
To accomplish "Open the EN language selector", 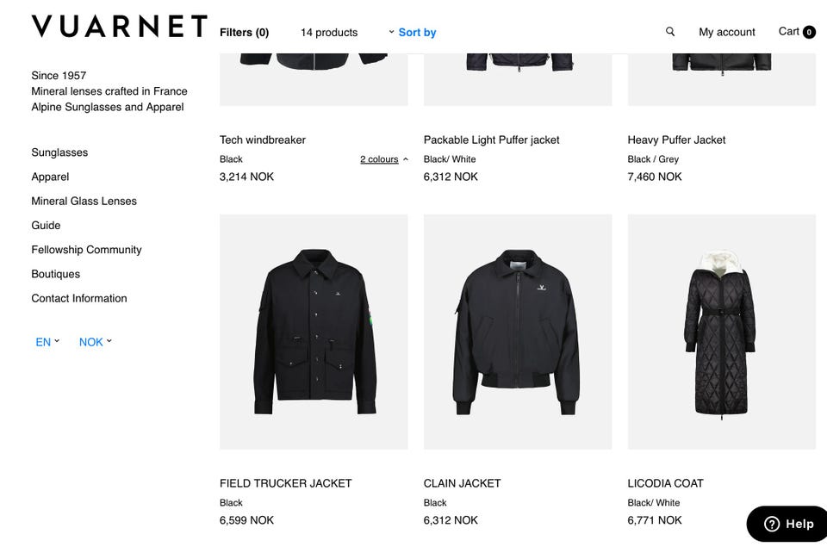I will pyautogui.click(x=47, y=342).
